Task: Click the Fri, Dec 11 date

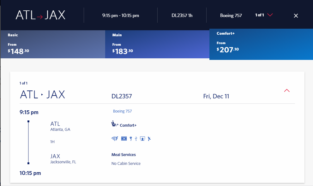Action: click(216, 96)
